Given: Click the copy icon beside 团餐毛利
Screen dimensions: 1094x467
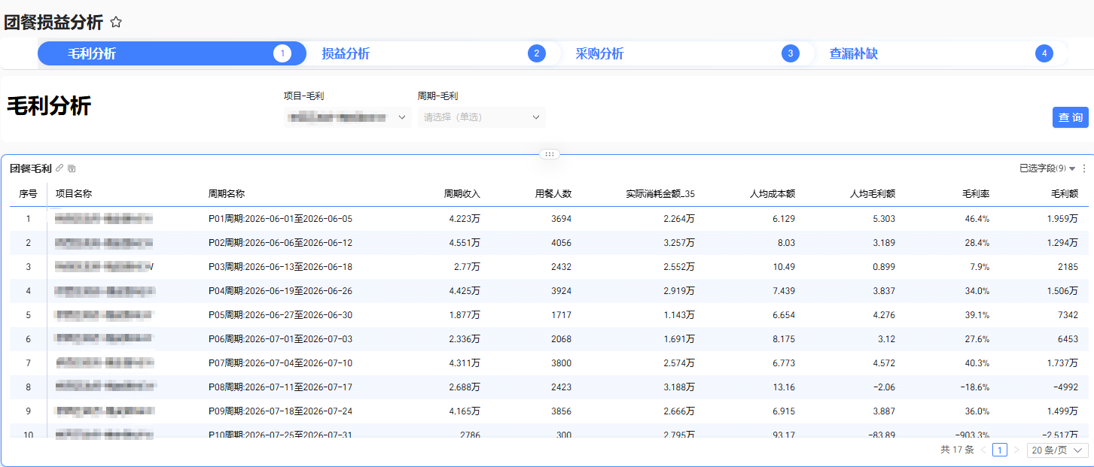Looking at the screenshot, I should tap(72, 168).
